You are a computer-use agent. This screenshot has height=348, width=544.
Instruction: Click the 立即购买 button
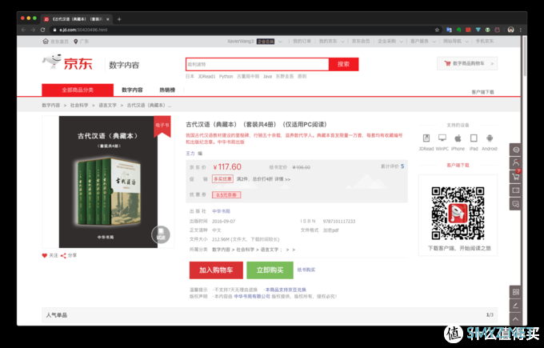pos(270,270)
